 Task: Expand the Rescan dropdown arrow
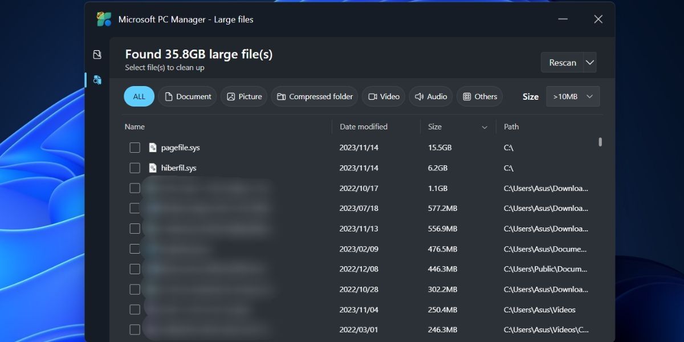point(590,62)
